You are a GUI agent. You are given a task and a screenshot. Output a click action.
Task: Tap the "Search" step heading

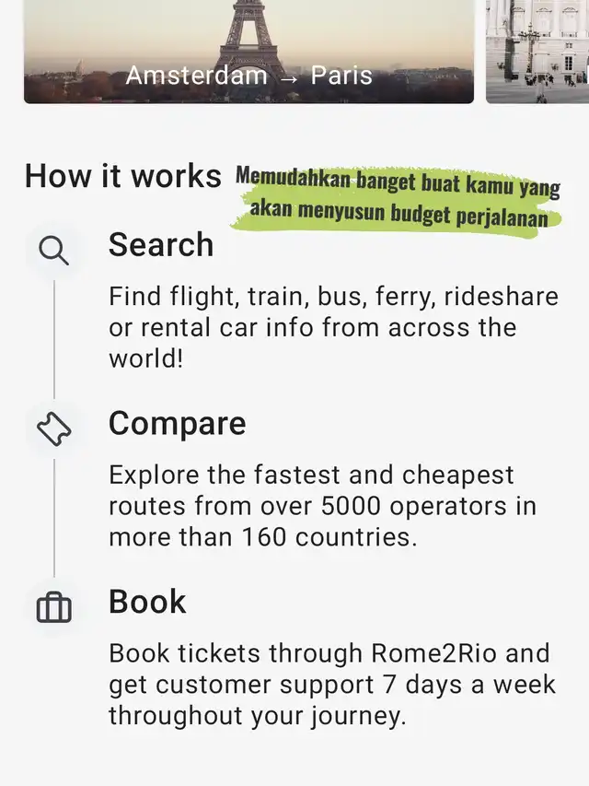[161, 245]
